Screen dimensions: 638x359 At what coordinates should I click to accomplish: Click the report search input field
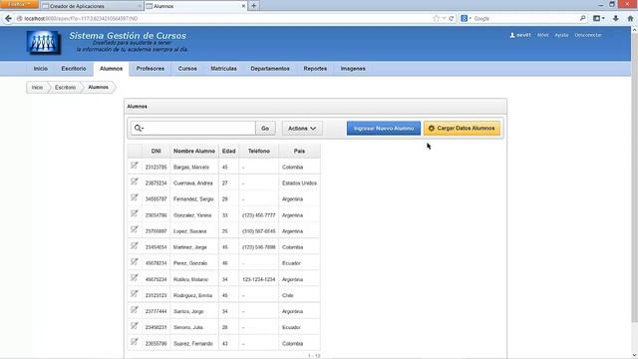(x=199, y=129)
